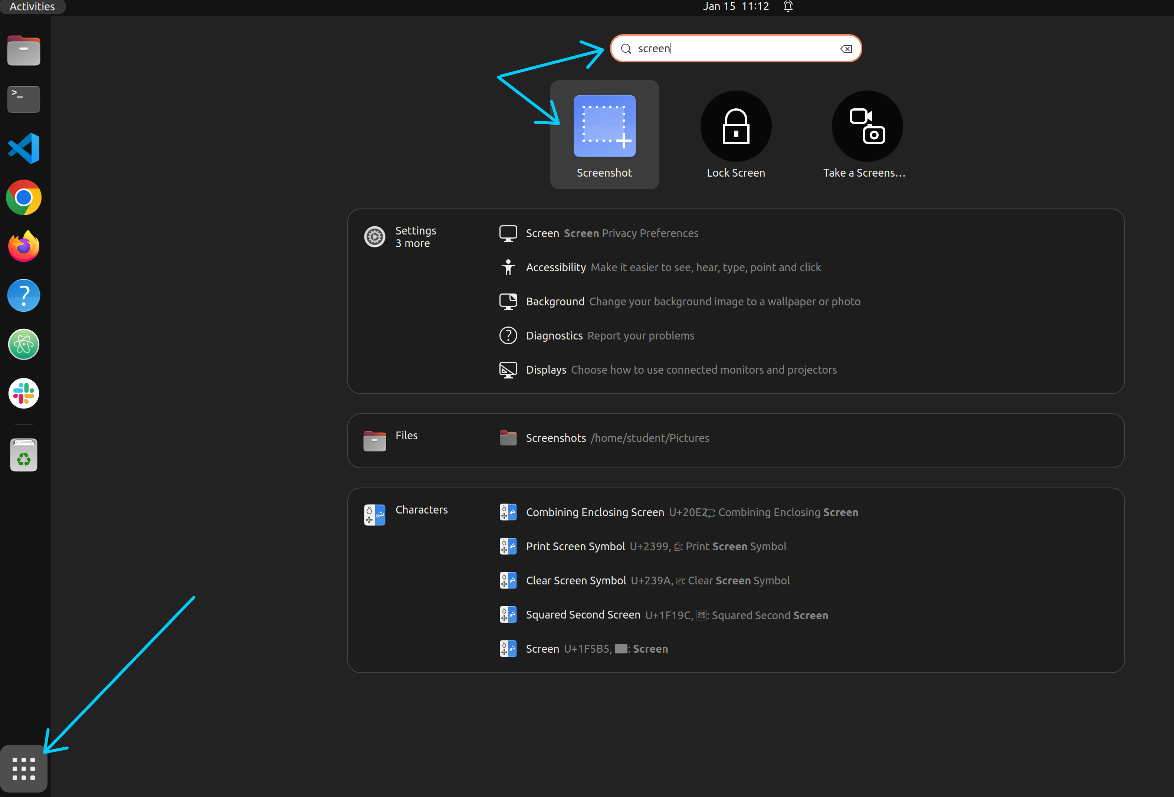Select Print Screen Symbol character
This screenshot has width=1174, height=797.
643,547
